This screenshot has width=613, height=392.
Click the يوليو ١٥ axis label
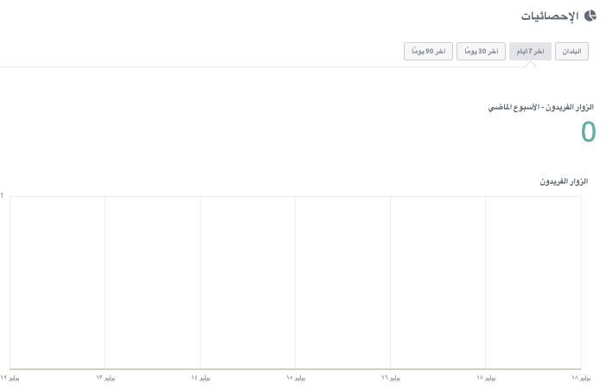click(296, 378)
